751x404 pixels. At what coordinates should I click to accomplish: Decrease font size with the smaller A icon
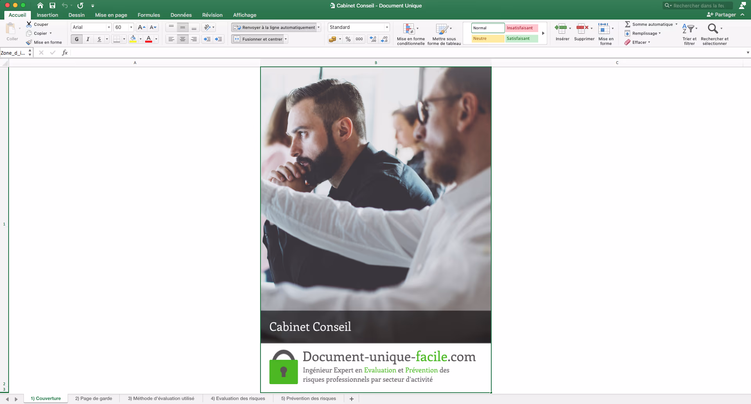[x=153, y=27]
